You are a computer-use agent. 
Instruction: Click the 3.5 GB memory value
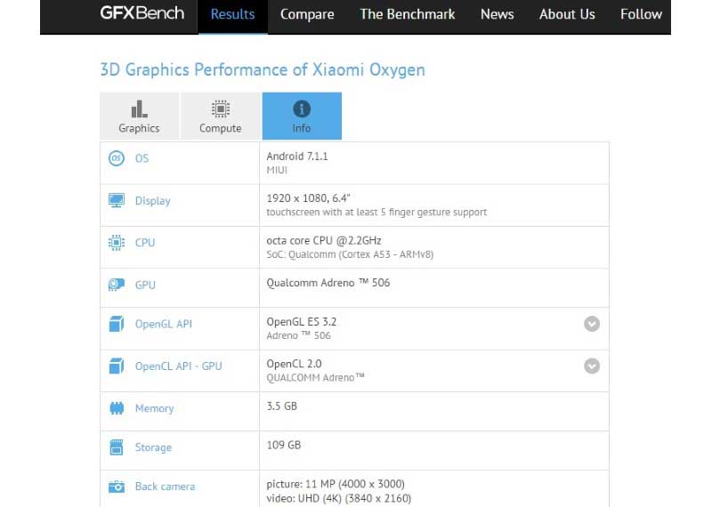[281, 406]
